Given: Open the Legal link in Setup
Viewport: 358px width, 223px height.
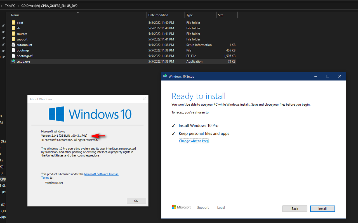Looking at the screenshot, I should pyautogui.click(x=221, y=208).
